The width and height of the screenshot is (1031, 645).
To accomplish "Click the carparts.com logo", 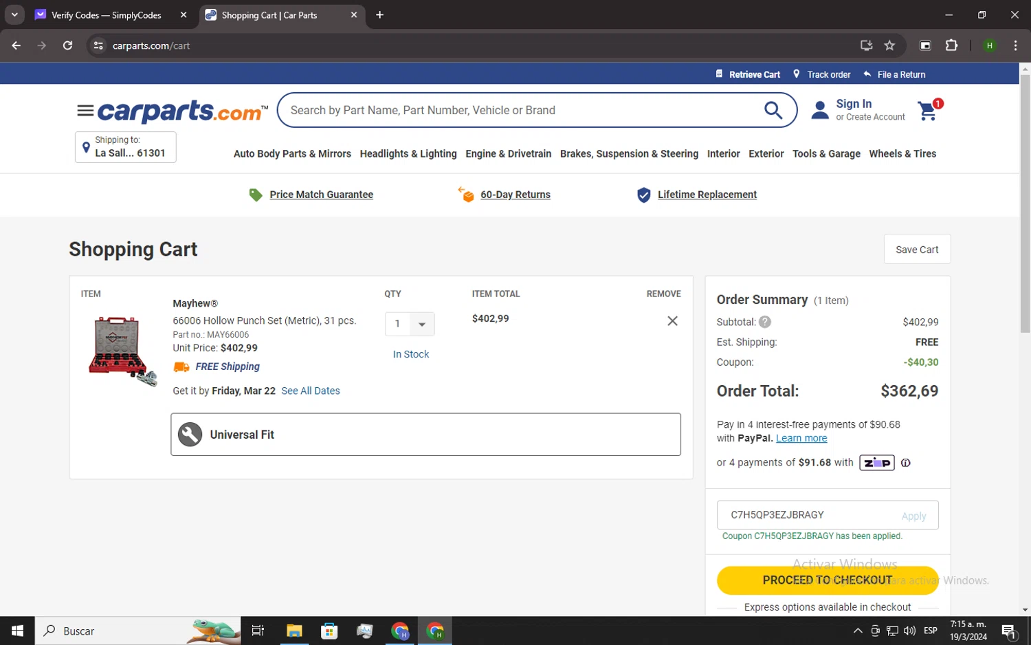I will pos(183,111).
